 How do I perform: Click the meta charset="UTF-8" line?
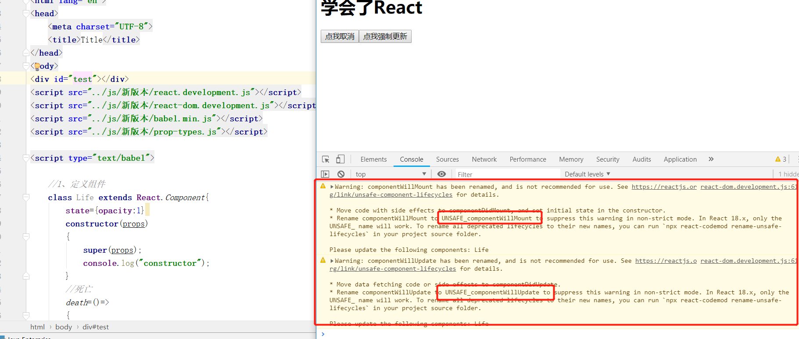click(100, 27)
